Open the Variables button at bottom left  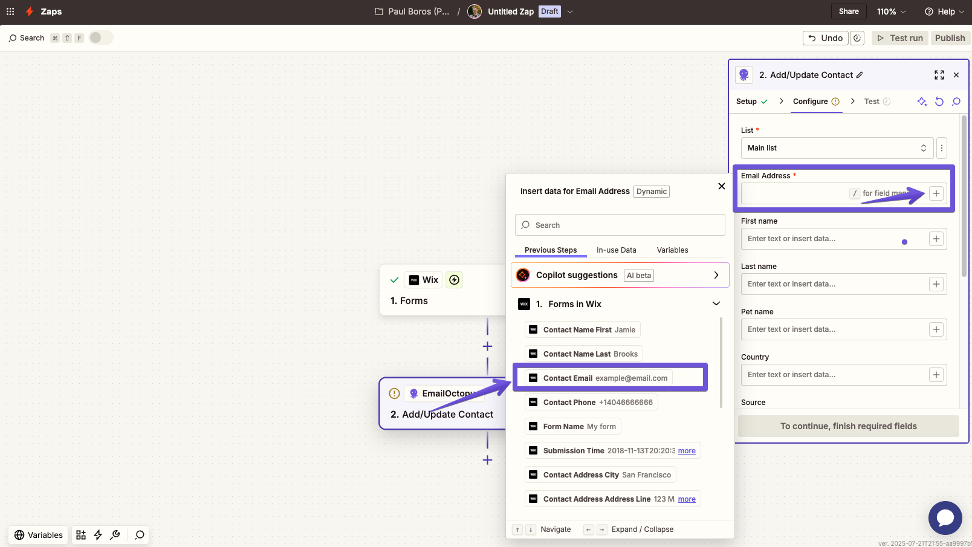coord(38,535)
